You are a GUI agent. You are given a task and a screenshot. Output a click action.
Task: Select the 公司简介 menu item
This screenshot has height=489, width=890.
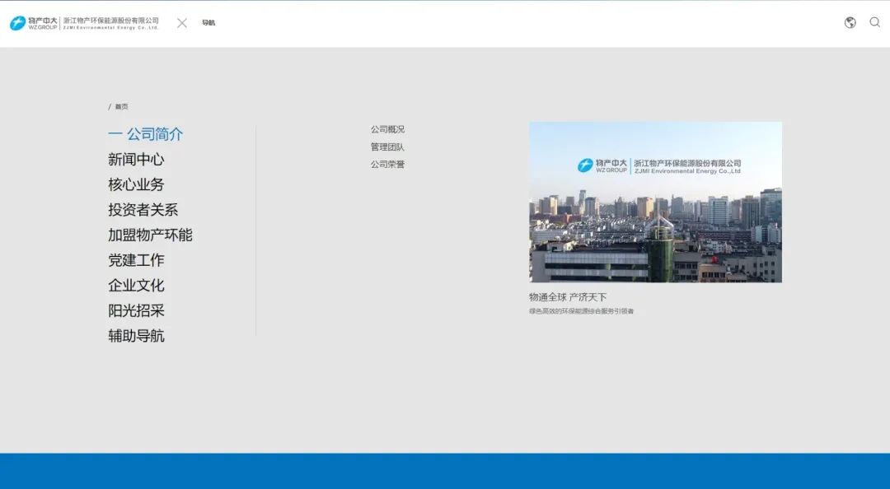(154, 134)
